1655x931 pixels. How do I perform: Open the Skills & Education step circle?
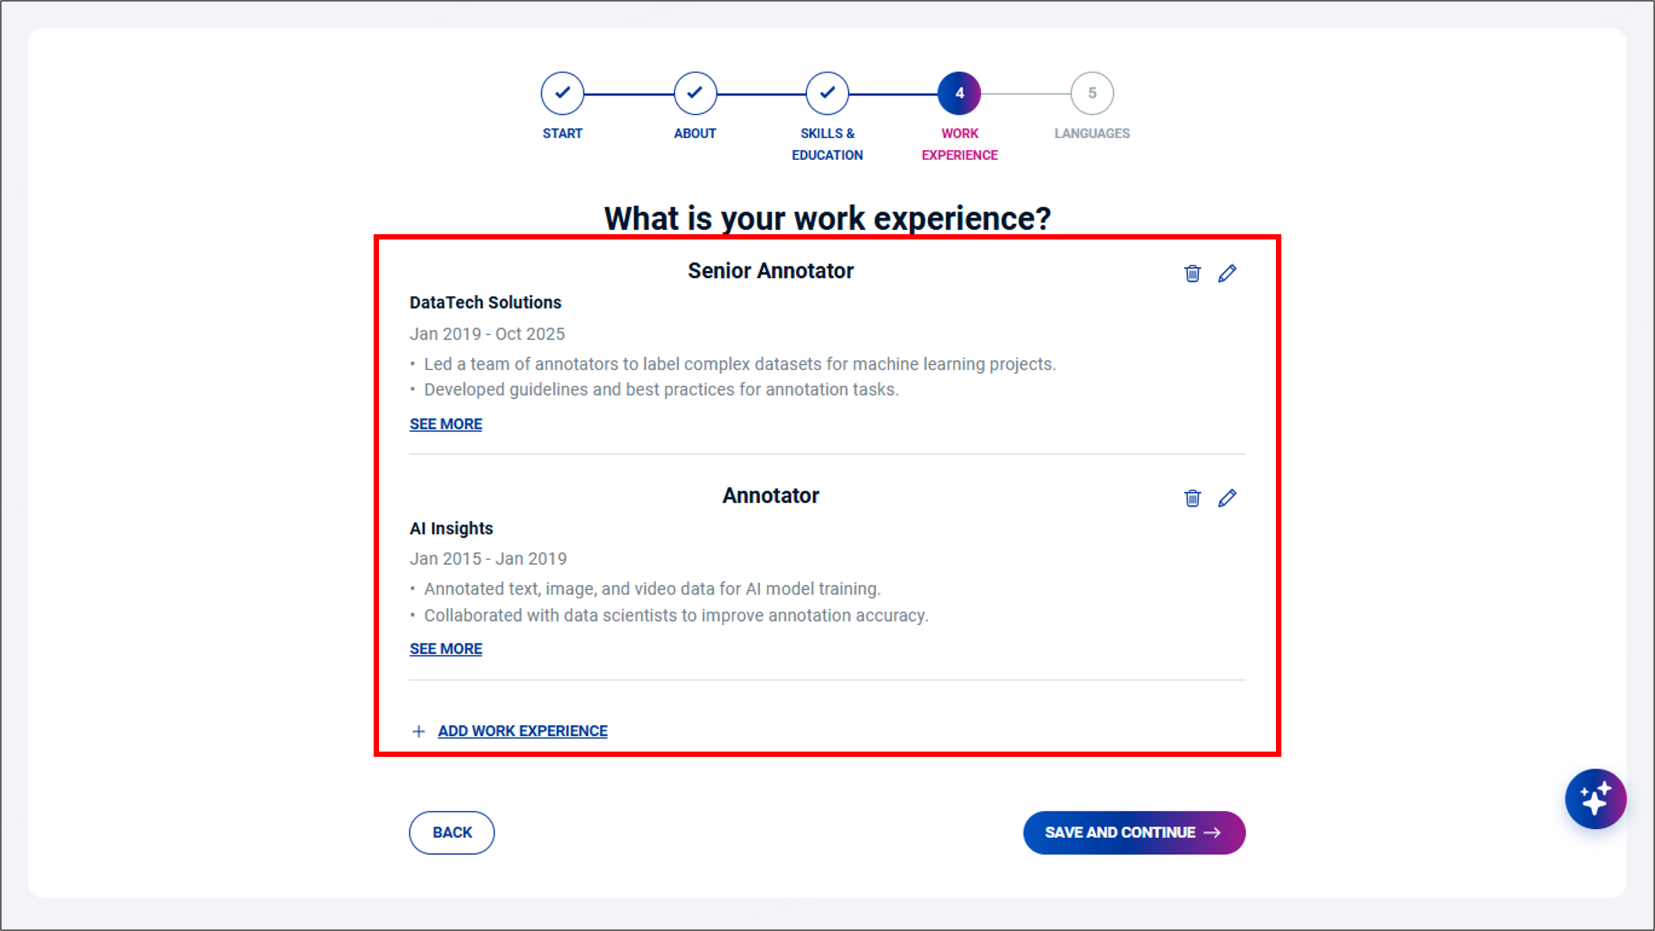pyautogui.click(x=827, y=93)
